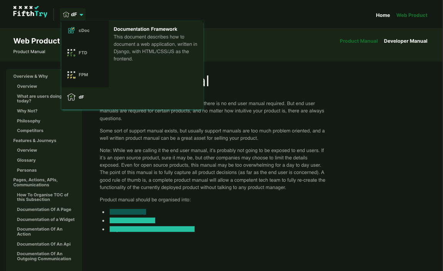The image size is (443, 271).
Task: Open Documentation Of An Api
Action: click(44, 244)
